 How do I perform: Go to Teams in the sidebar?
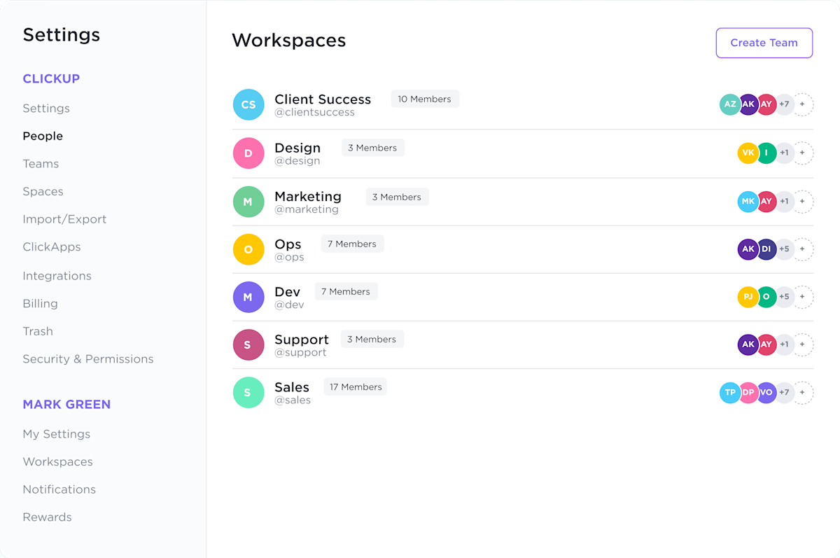point(41,164)
